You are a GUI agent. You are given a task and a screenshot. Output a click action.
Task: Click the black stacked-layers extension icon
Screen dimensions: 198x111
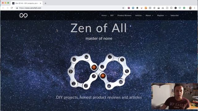tap(137, 8)
